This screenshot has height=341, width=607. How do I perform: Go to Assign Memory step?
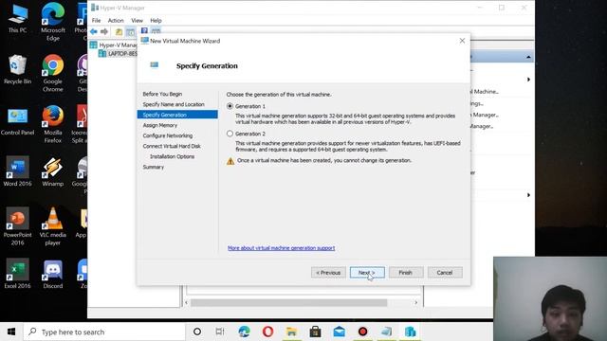160,125
